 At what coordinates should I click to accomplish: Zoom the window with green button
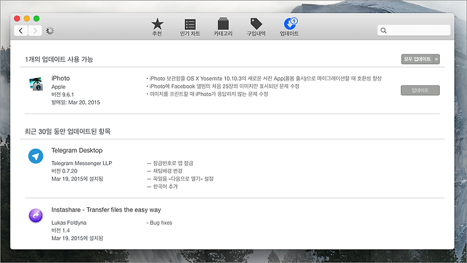(x=36, y=18)
